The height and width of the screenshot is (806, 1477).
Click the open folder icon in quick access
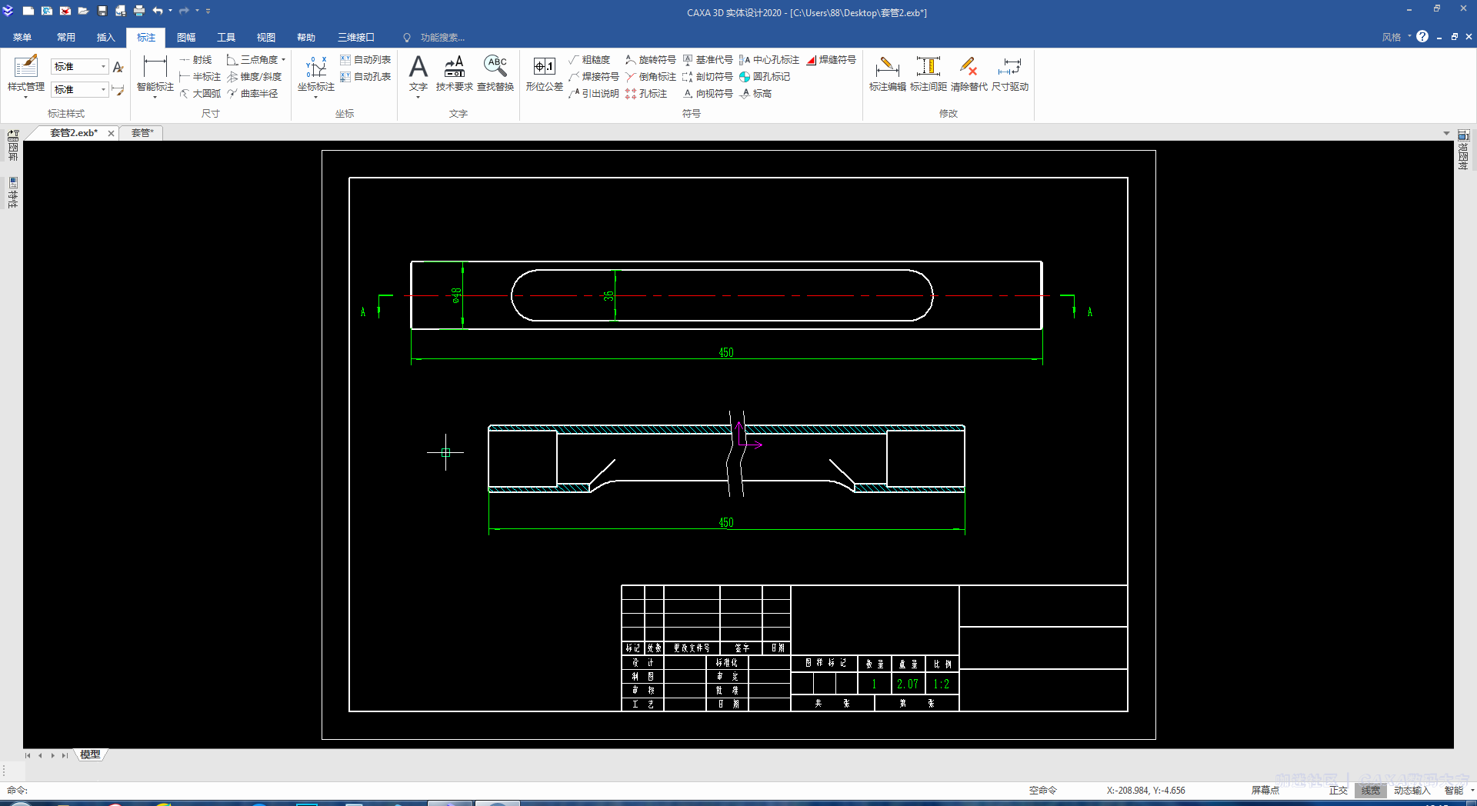pyautogui.click(x=83, y=11)
